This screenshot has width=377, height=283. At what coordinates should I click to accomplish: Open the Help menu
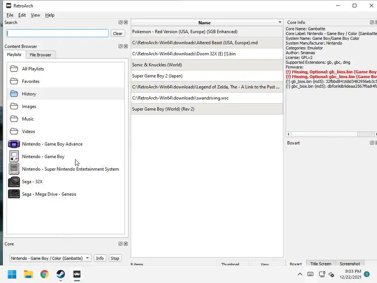click(50, 15)
